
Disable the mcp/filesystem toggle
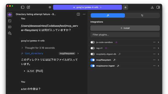pyautogui.click(x=93, y=60)
